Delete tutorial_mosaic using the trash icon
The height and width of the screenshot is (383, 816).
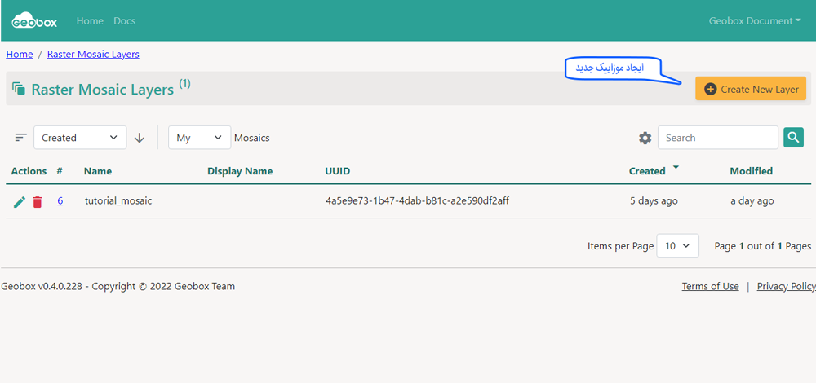pos(38,201)
